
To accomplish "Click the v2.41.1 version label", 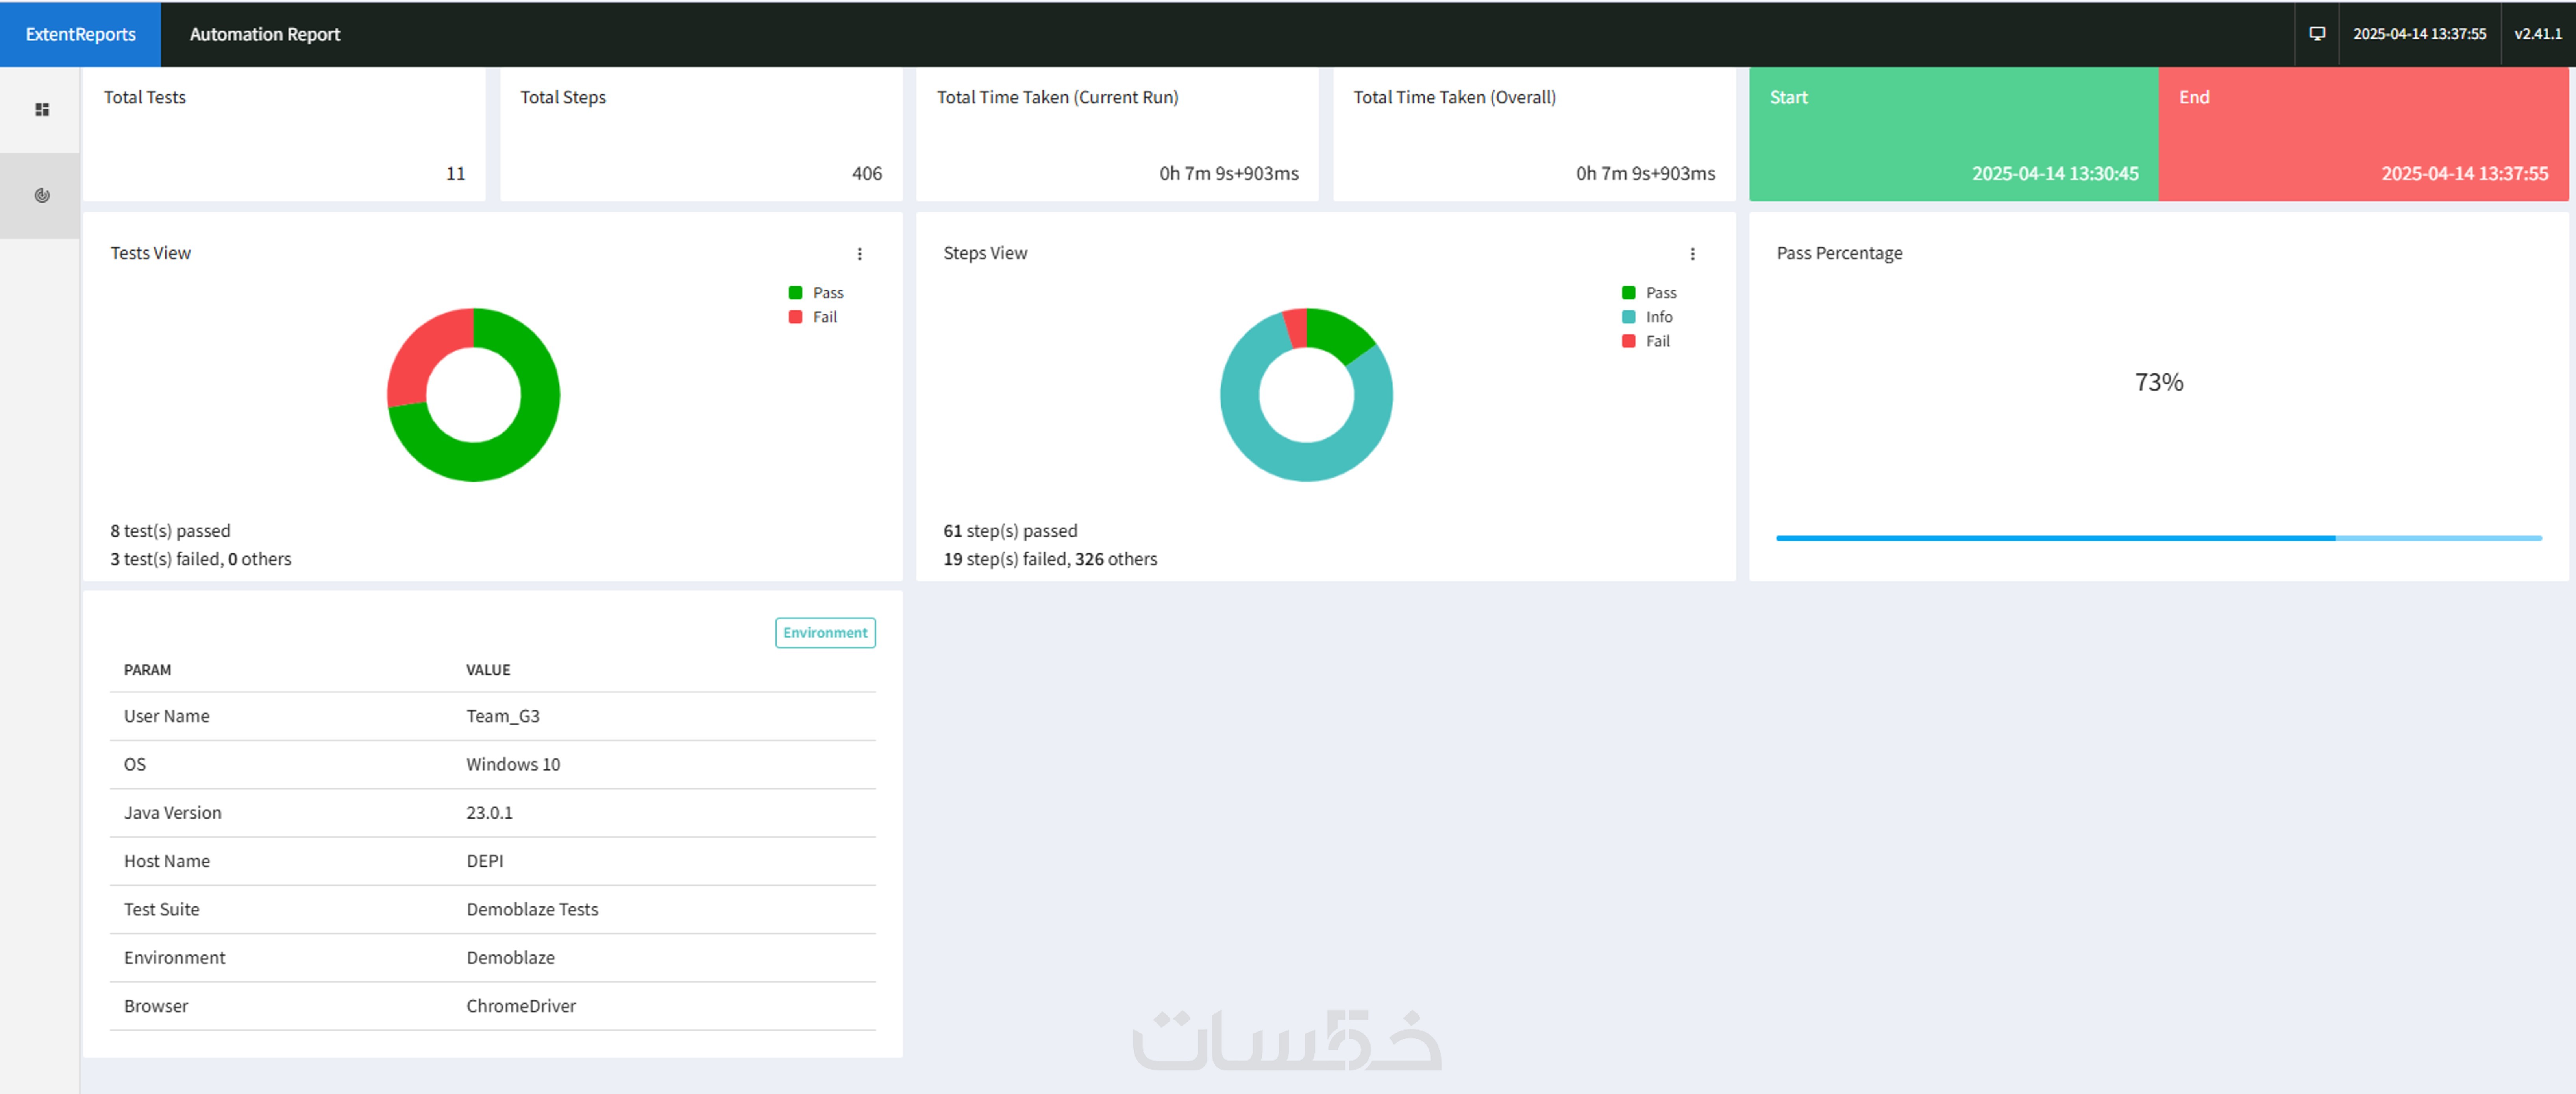I will tap(2537, 34).
